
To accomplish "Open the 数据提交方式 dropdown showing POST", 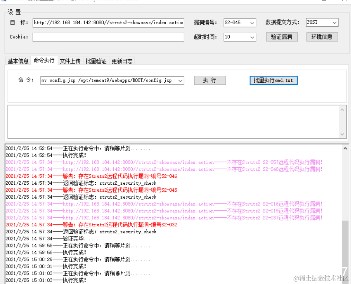I will 335,22.
